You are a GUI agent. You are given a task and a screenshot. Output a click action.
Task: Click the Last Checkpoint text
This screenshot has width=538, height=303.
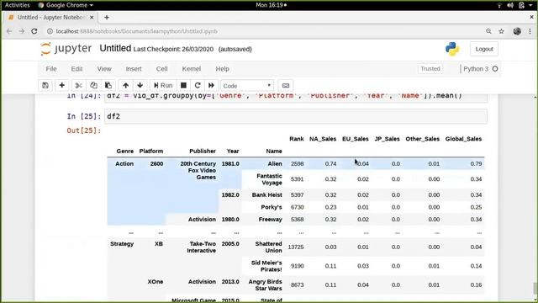coord(173,49)
